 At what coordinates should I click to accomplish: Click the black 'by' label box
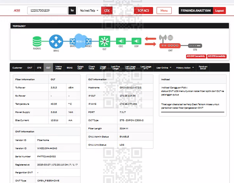[72, 10]
